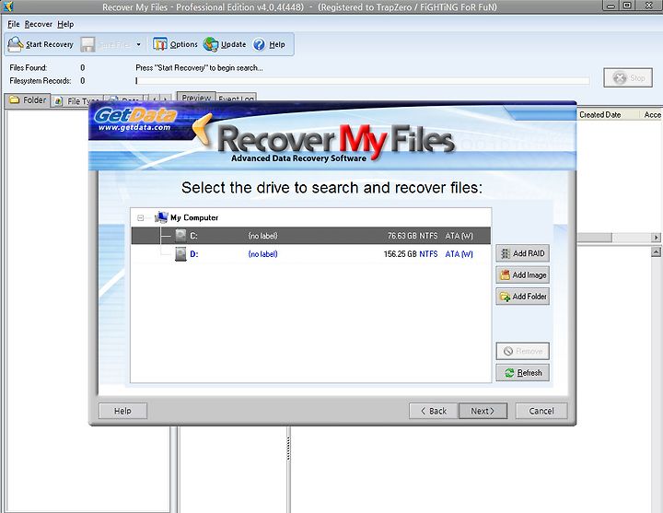
Task: Click the horizontal scrollbar right arrow
Action: (657, 238)
